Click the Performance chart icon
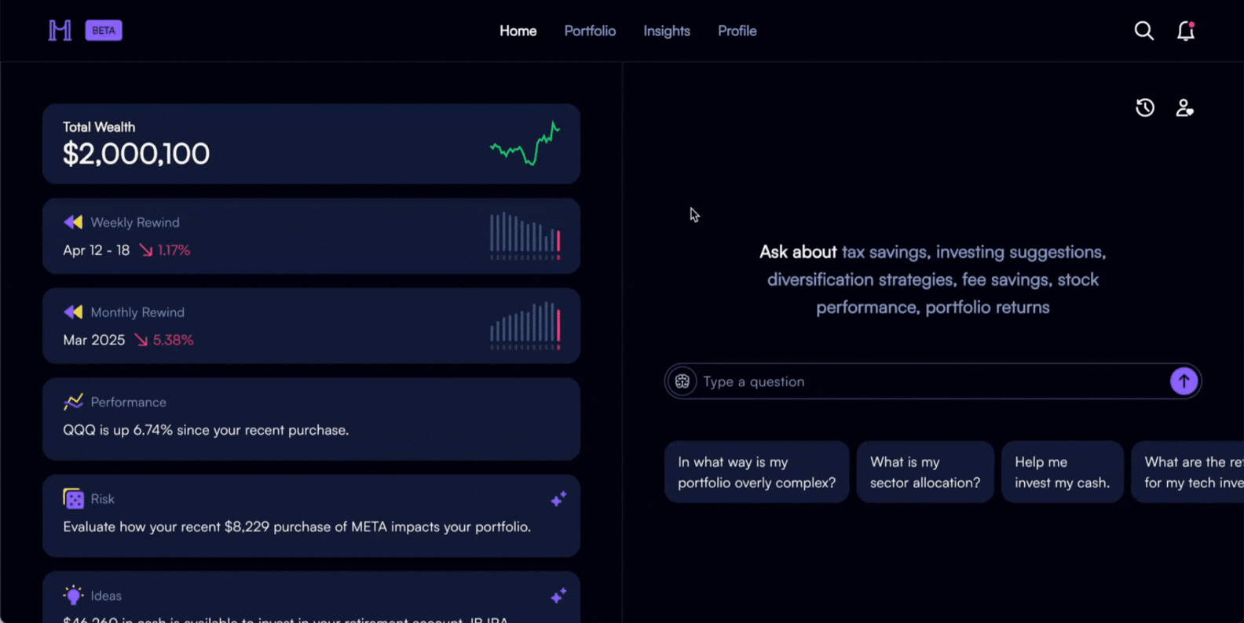Image resolution: width=1244 pixels, height=623 pixels. [x=73, y=402]
